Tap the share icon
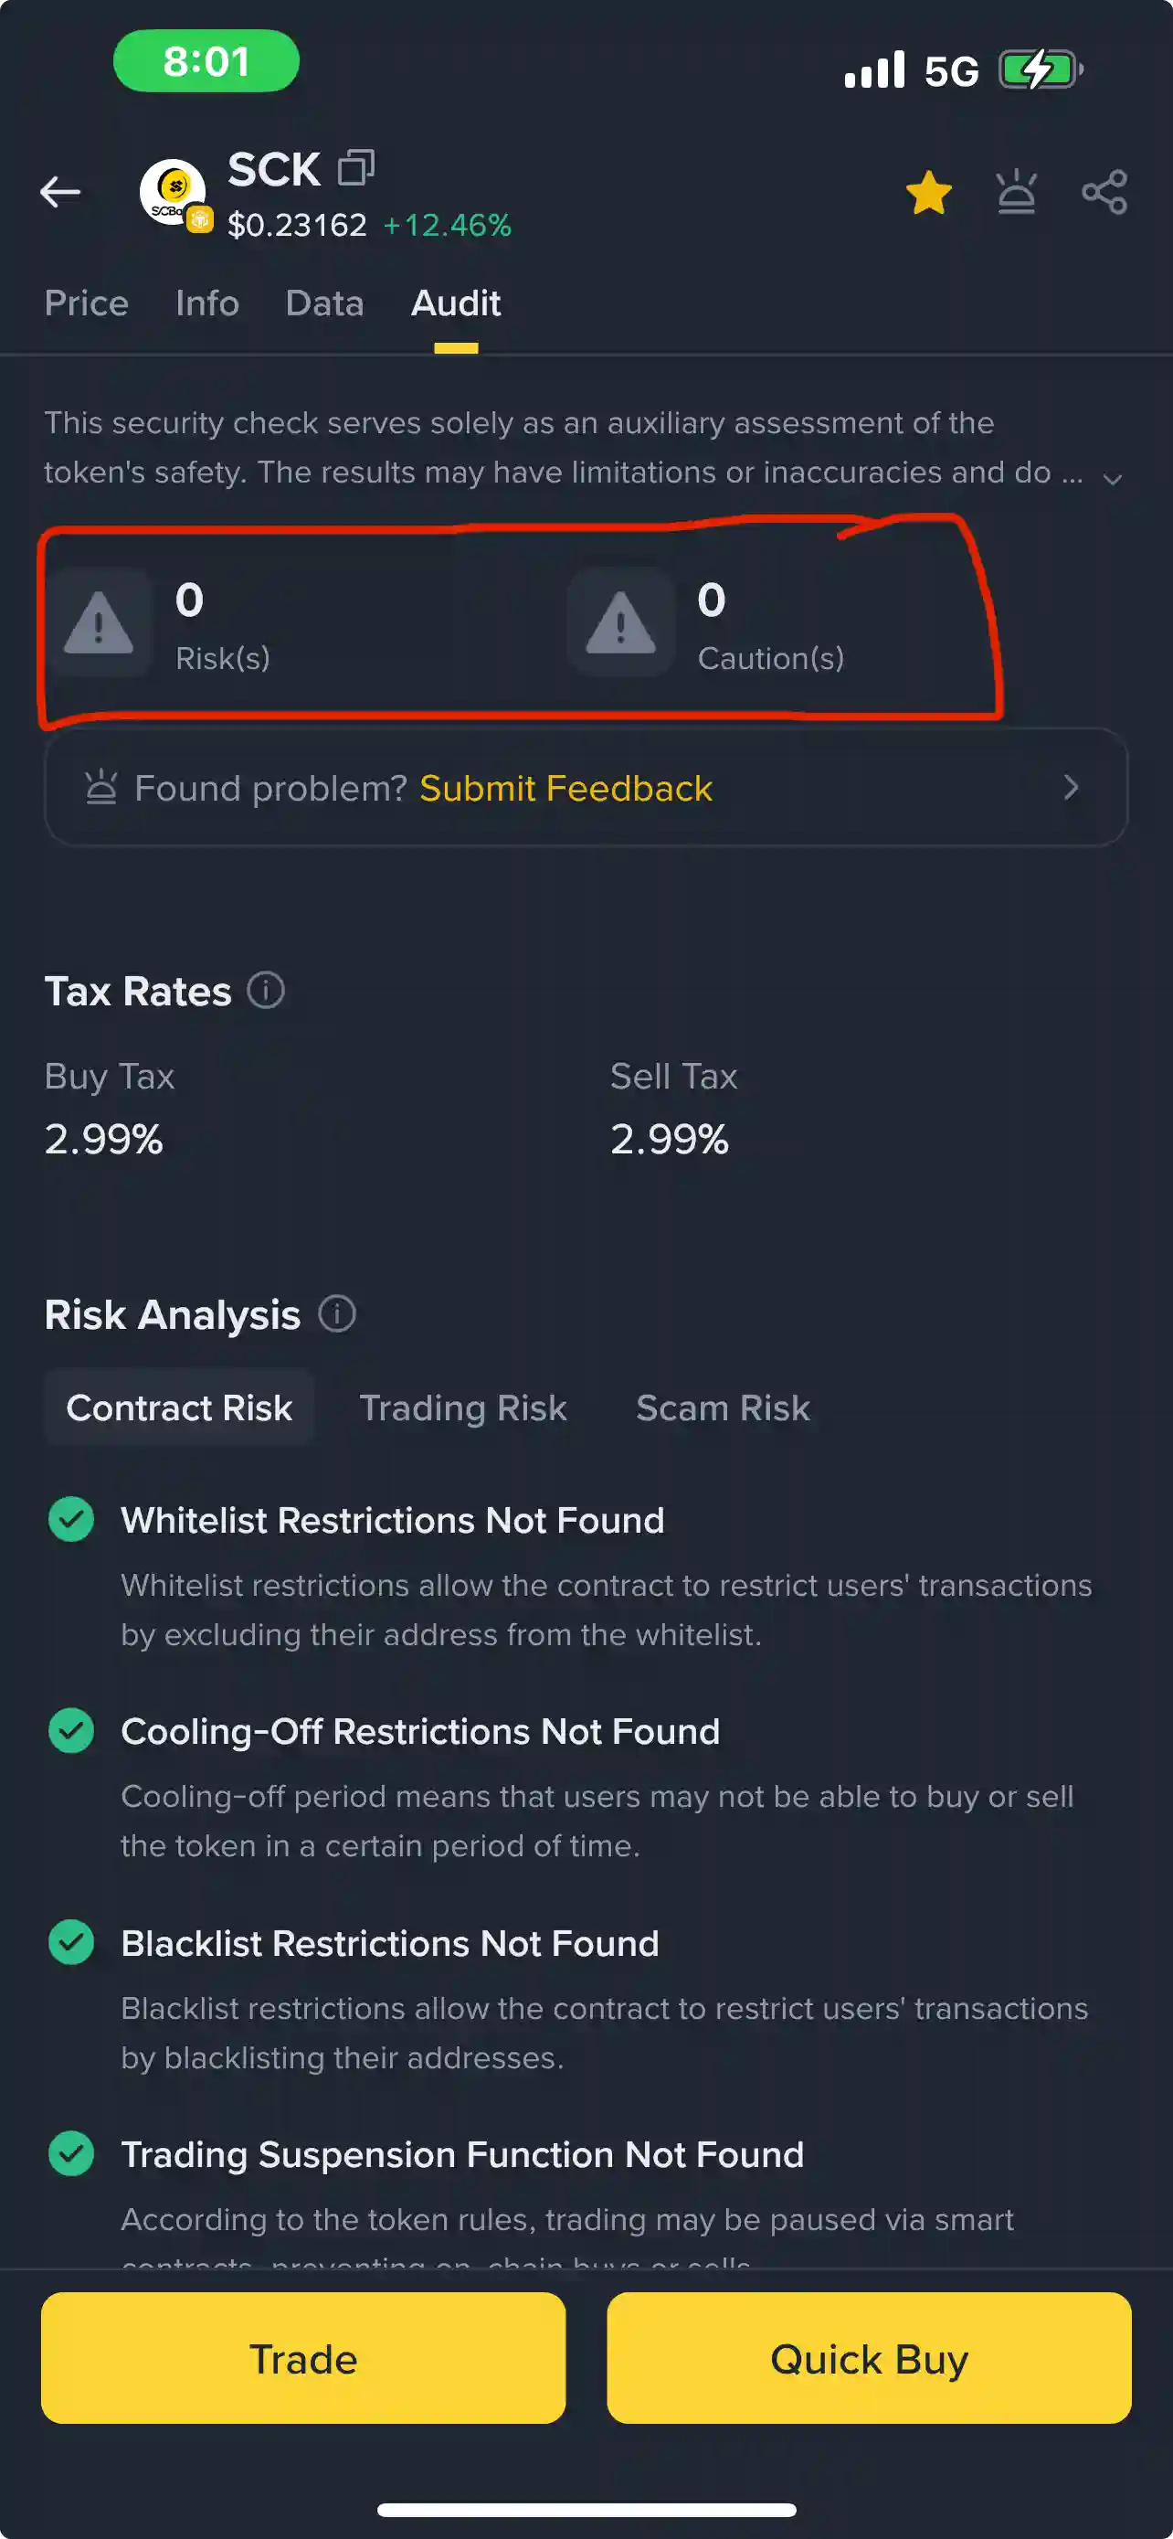 pyautogui.click(x=1104, y=192)
